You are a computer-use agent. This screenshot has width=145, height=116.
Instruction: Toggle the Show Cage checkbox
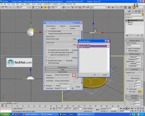[x=127, y=92]
